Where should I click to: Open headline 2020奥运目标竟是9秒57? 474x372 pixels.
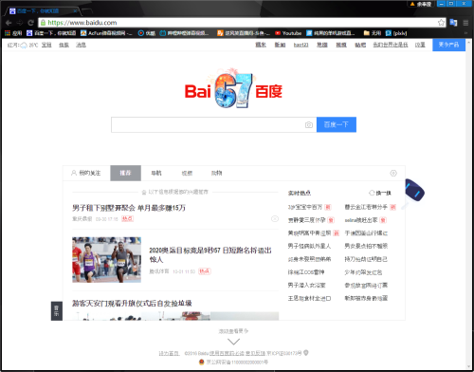(210, 255)
